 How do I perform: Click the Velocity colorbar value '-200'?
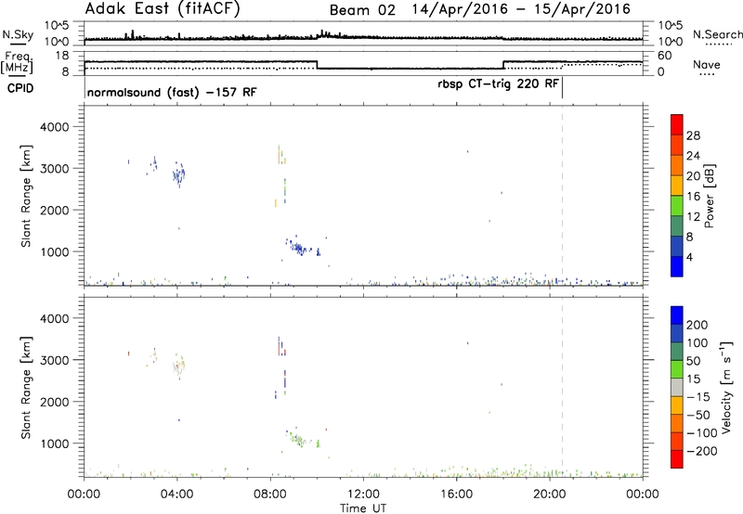click(x=700, y=451)
